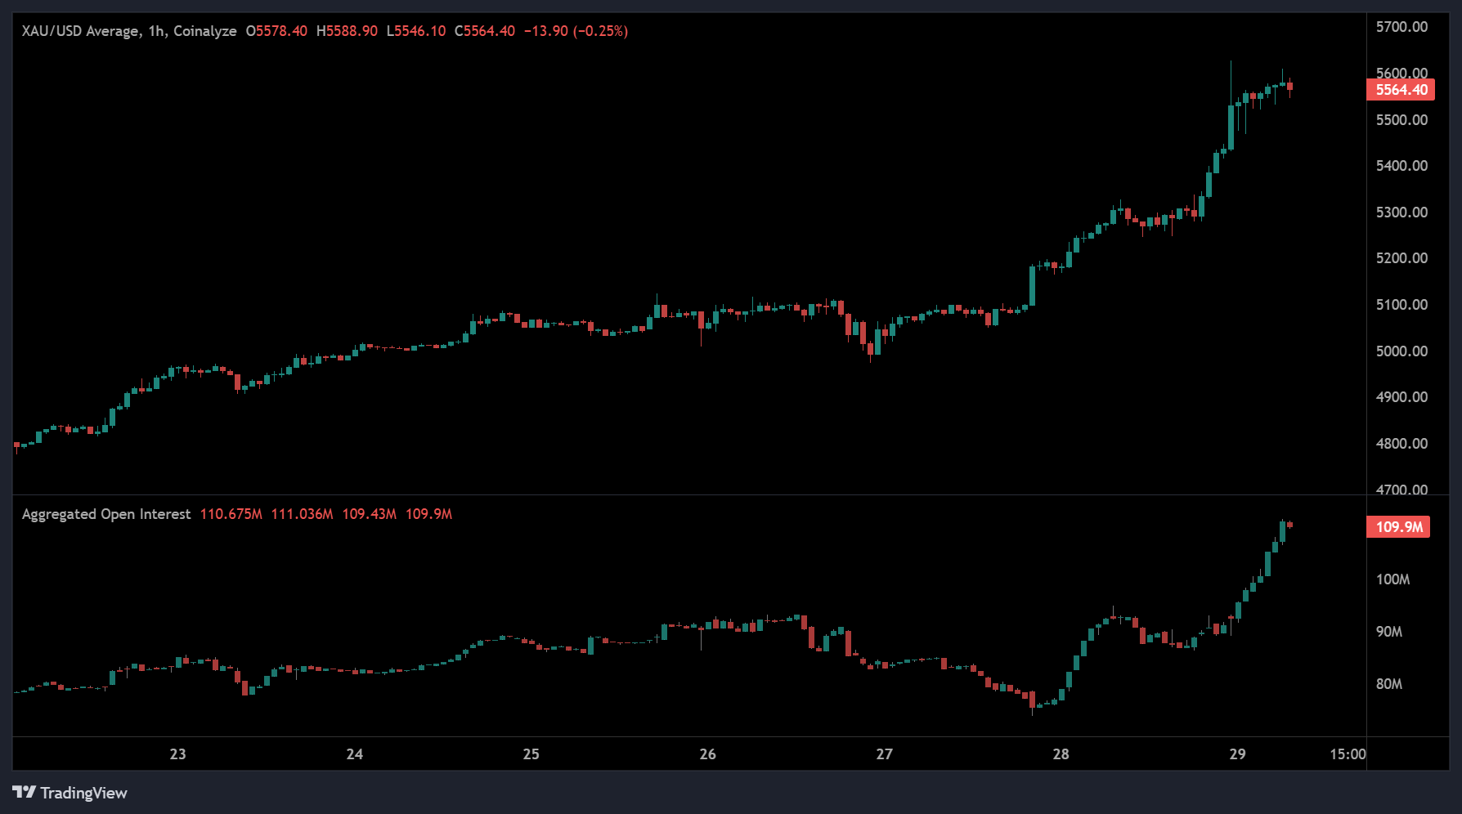Click the red 109.9M open interest tag

pyautogui.click(x=1398, y=526)
